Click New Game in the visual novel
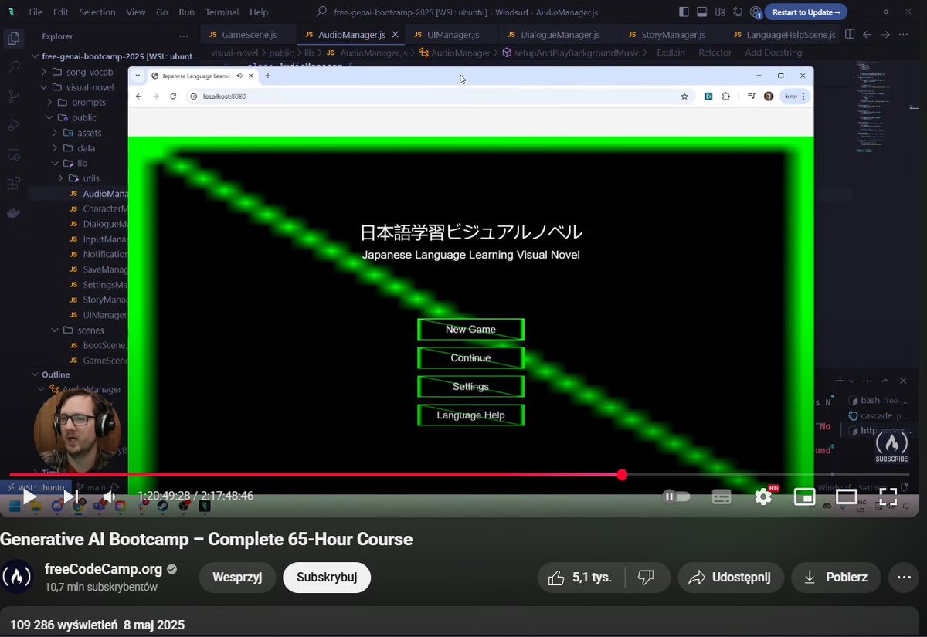Screen dimensions: 927x637 [470, 330]
